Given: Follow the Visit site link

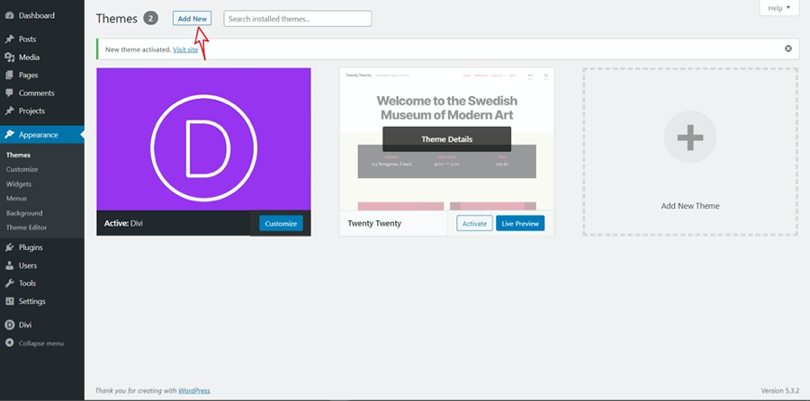Looking at the screenshot, I should coord(185,49).
